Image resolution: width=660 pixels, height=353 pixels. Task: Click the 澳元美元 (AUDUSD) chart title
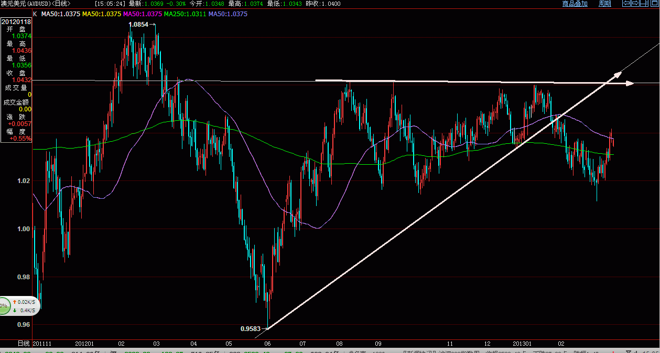pyautogui.click(x=36, y=3)
